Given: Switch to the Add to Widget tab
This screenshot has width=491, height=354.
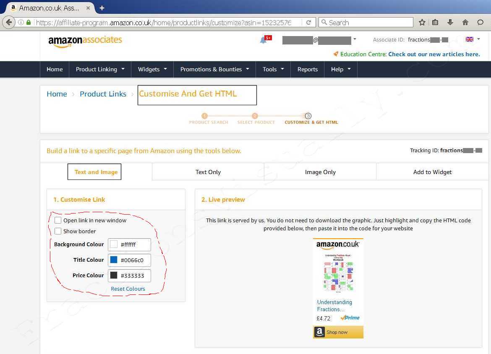Looking at the screenshot, I should click(432, 172).
